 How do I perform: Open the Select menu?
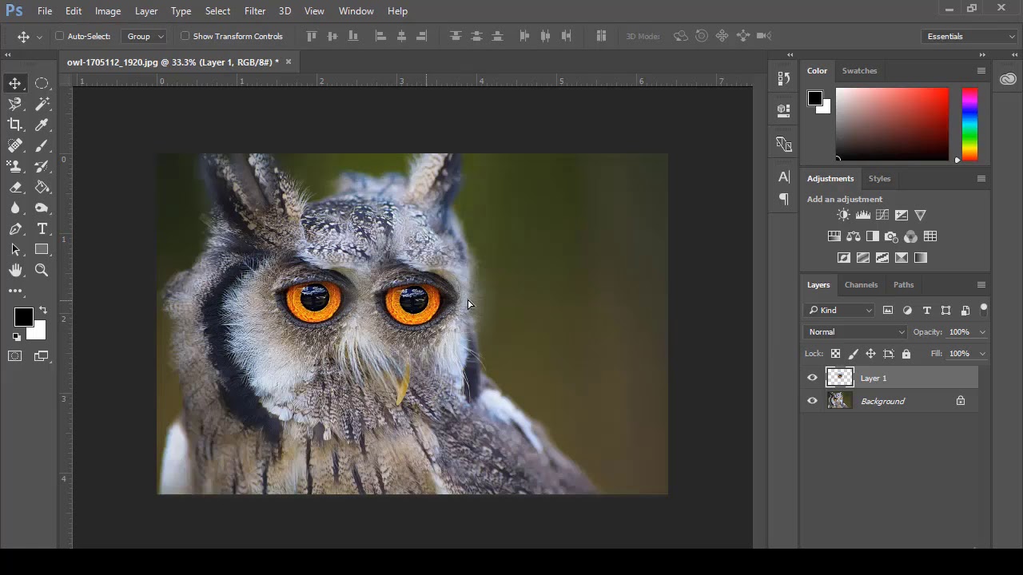tap(217, 11)
